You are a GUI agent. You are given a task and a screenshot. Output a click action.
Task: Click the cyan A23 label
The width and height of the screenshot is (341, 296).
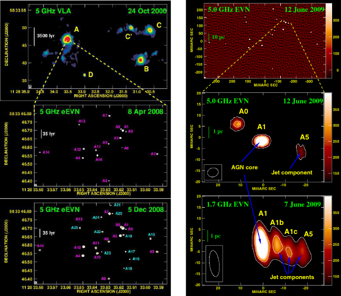point(108,253)
